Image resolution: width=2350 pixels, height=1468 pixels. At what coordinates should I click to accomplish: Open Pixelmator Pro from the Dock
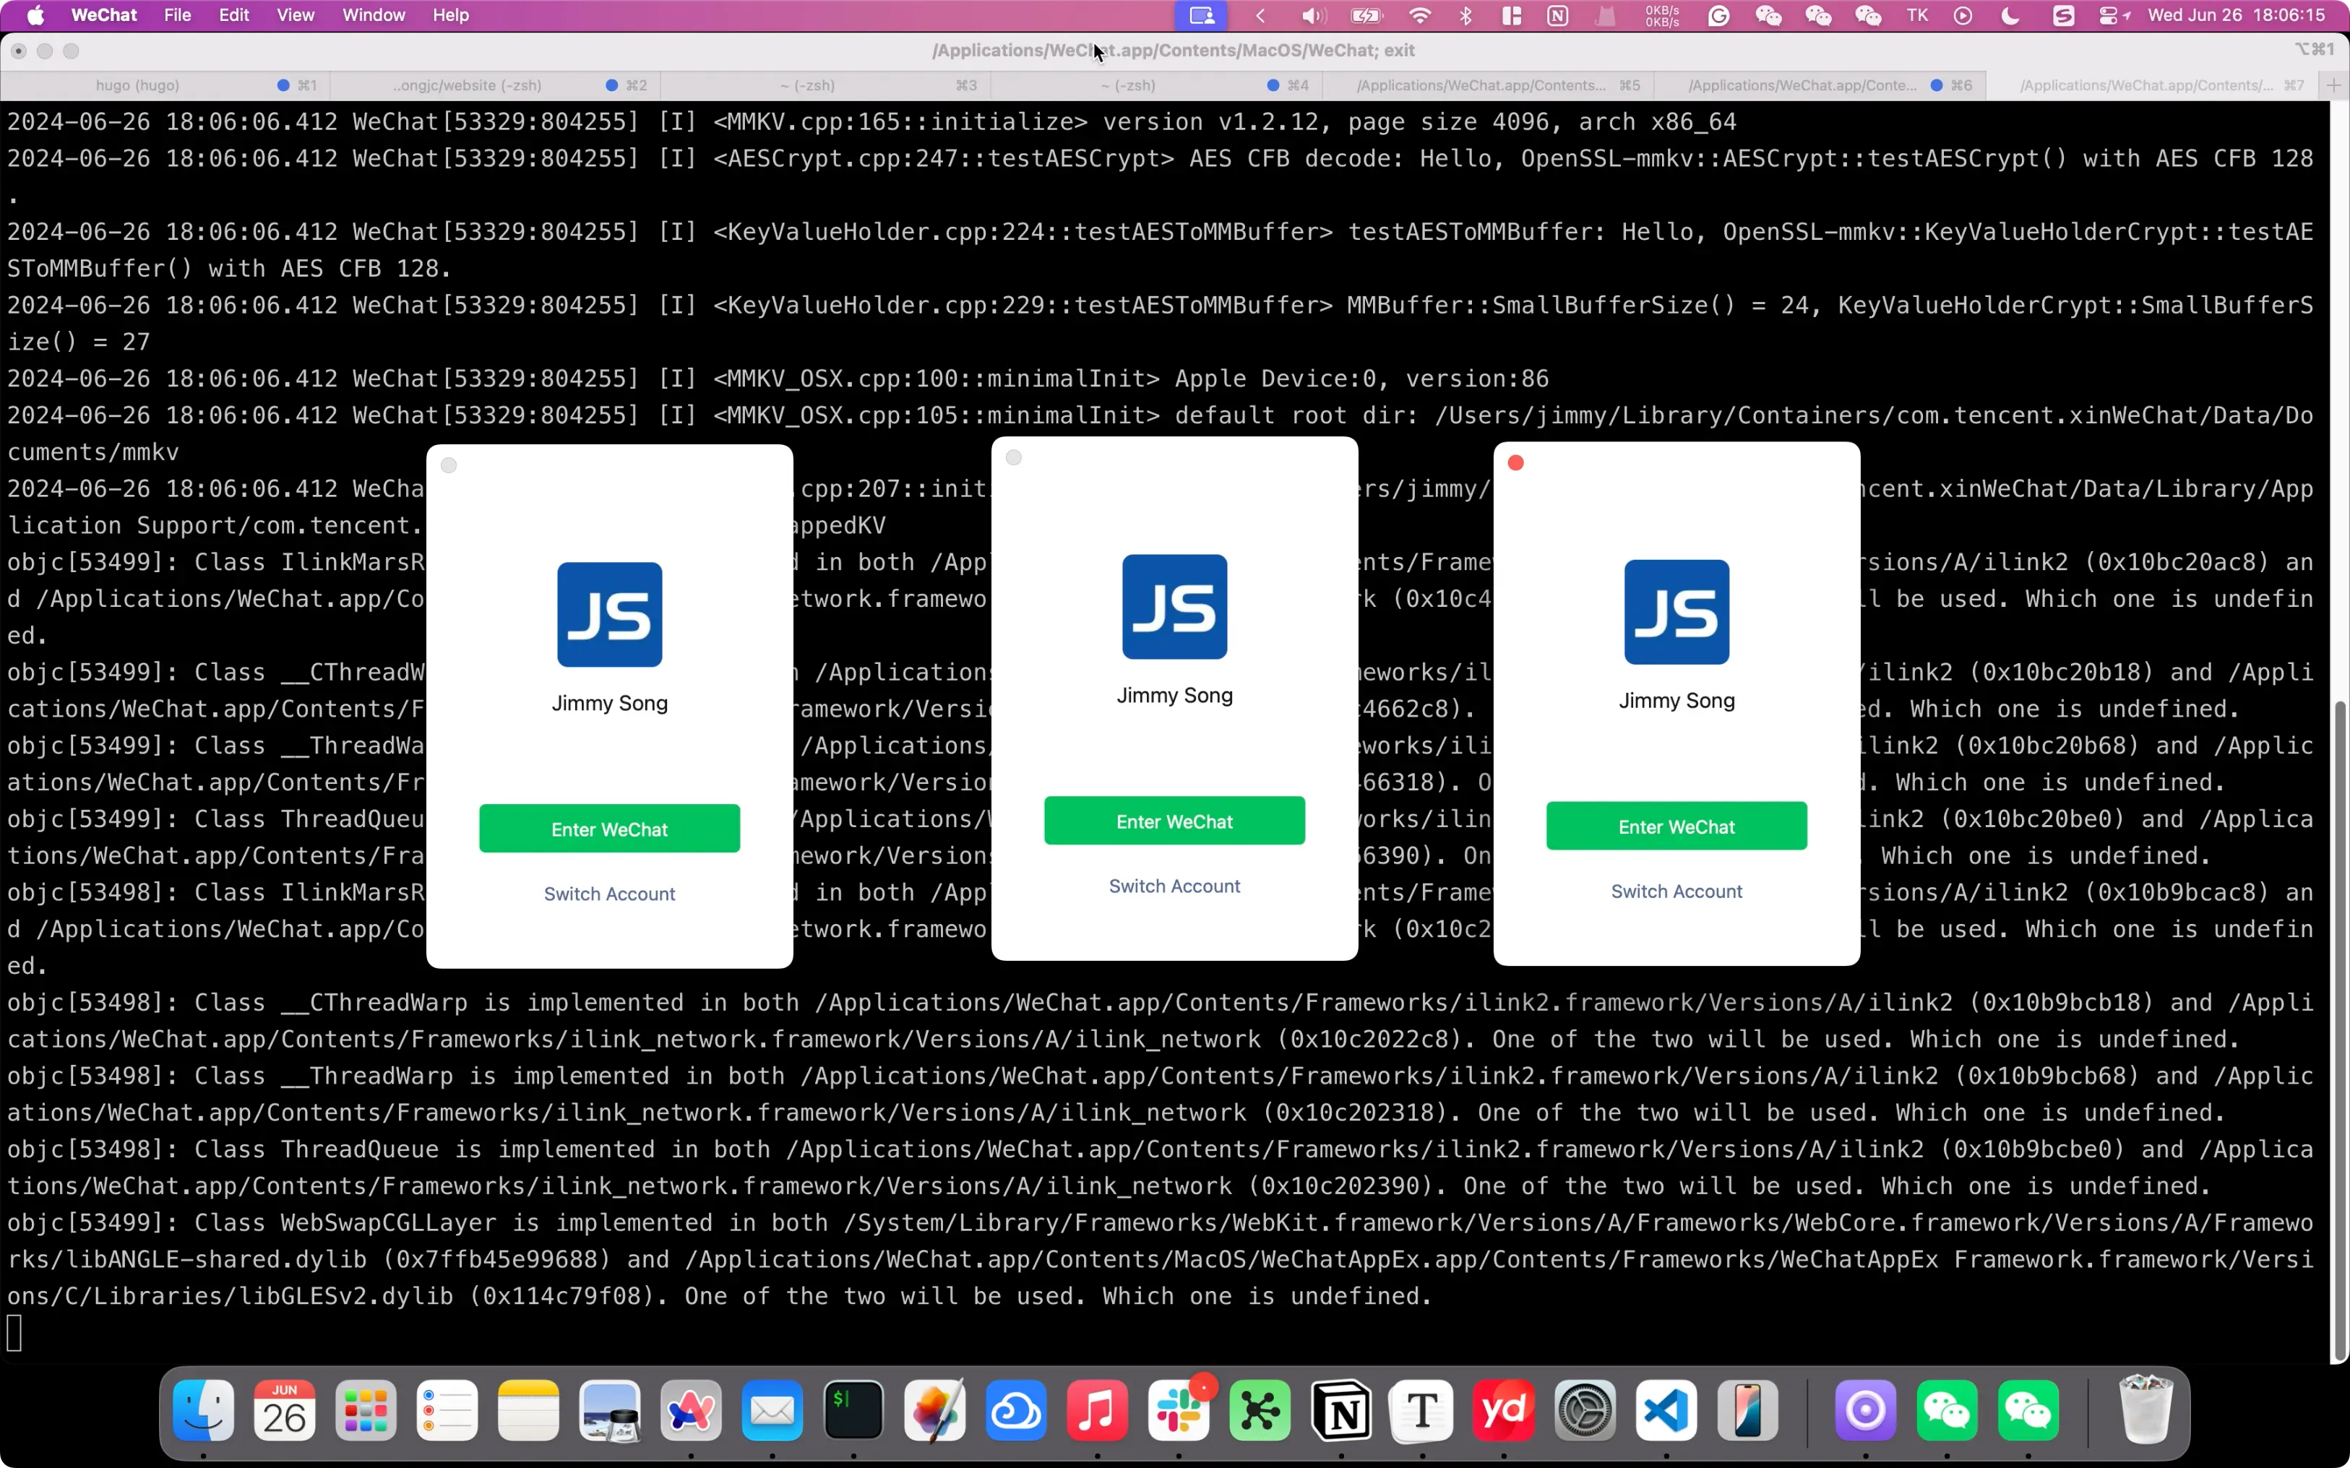click(935, 1411)
